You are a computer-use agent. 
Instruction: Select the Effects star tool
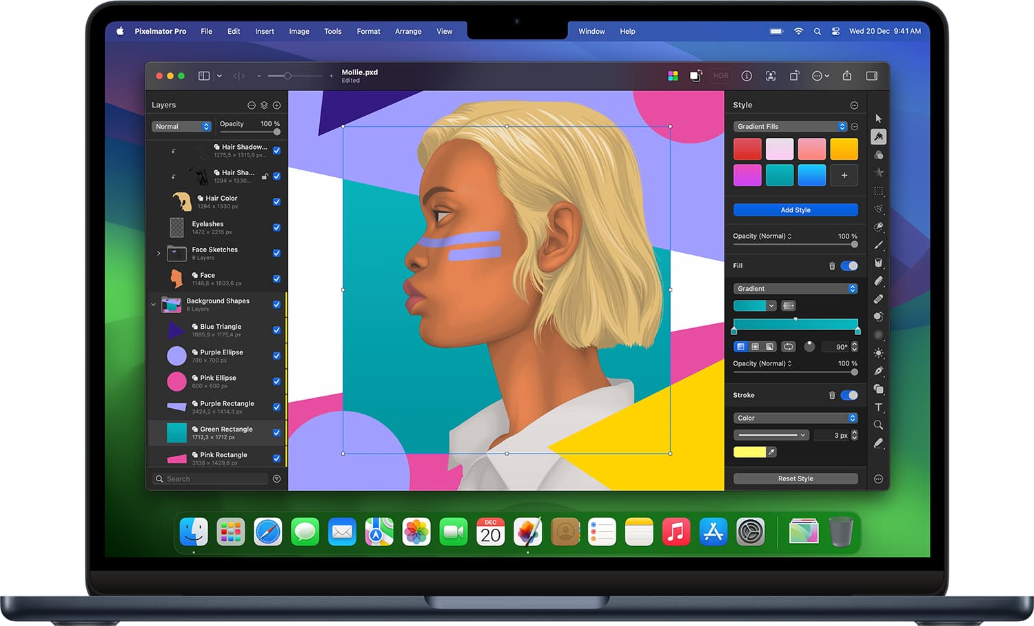(x=878, y=172)
